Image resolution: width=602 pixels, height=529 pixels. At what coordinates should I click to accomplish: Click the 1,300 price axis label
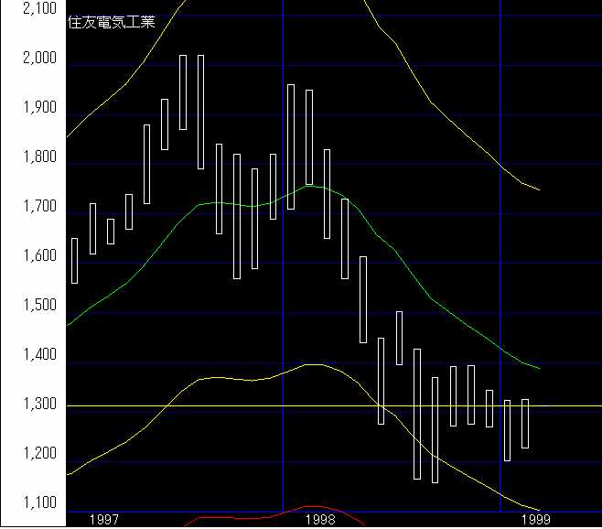pos(38,405)
